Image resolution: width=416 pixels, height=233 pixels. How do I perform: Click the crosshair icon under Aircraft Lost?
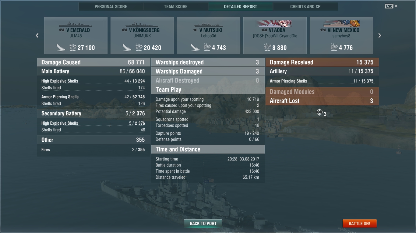[319, 113]
